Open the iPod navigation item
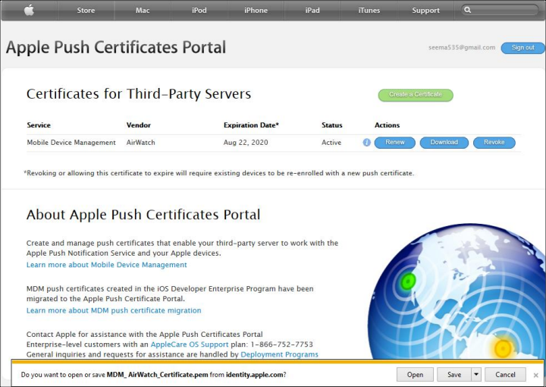The width and height of the screenshot is (546, 387). coord(199,11)
